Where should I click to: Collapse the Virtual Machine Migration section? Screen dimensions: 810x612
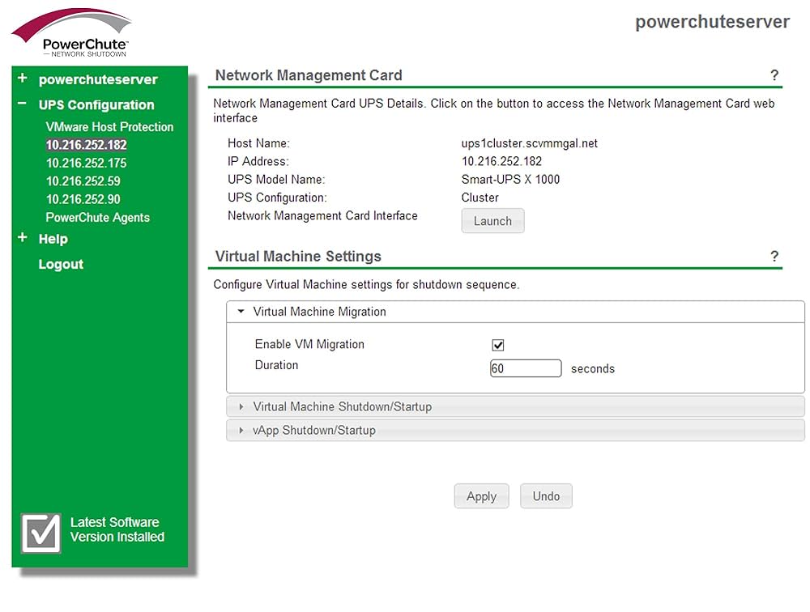pos(240,312)
